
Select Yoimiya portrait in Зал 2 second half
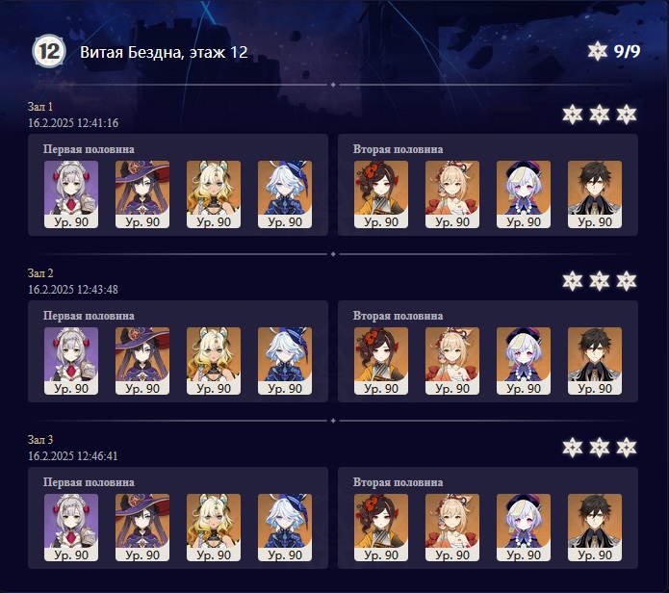(452, 361)
